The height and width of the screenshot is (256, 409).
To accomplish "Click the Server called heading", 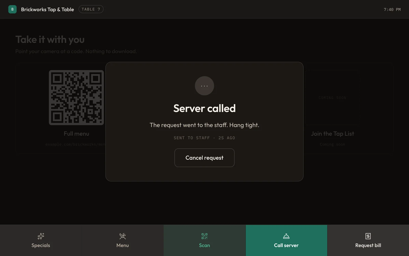I will 204,108.
